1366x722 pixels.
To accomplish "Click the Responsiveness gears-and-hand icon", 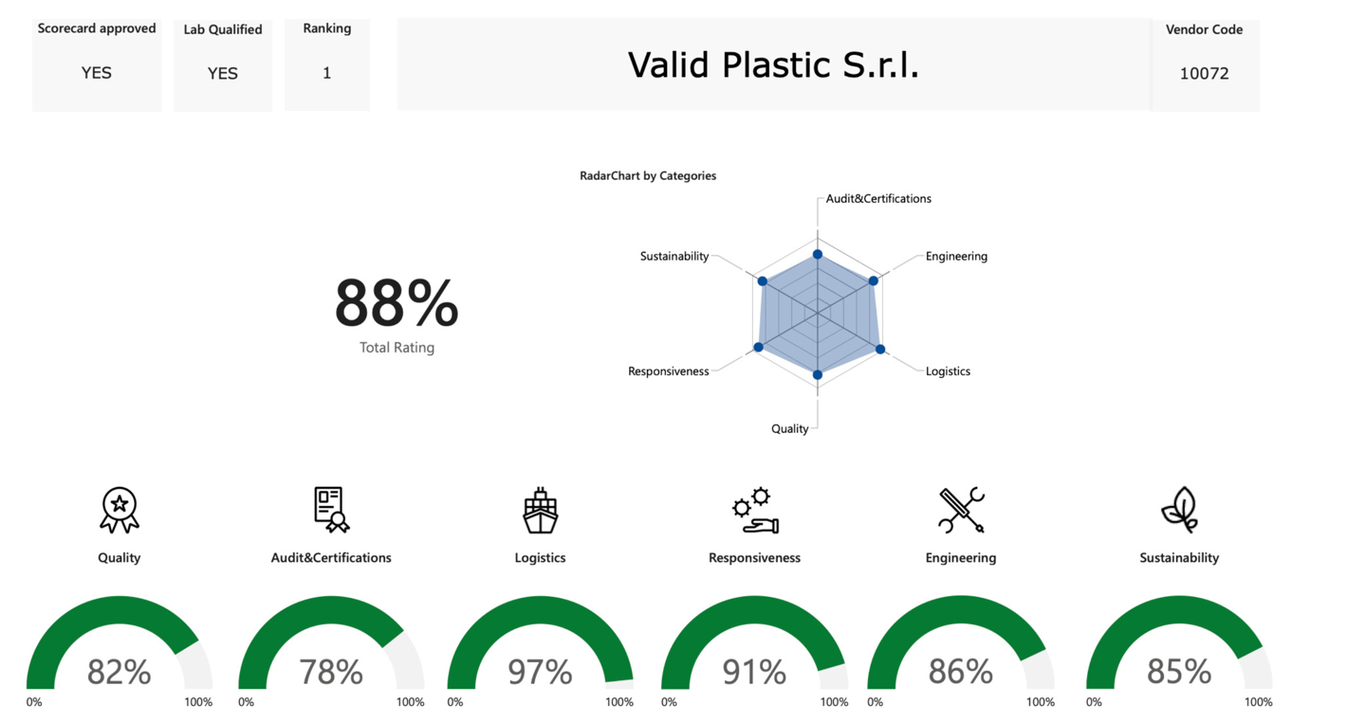I will [755, 511].
